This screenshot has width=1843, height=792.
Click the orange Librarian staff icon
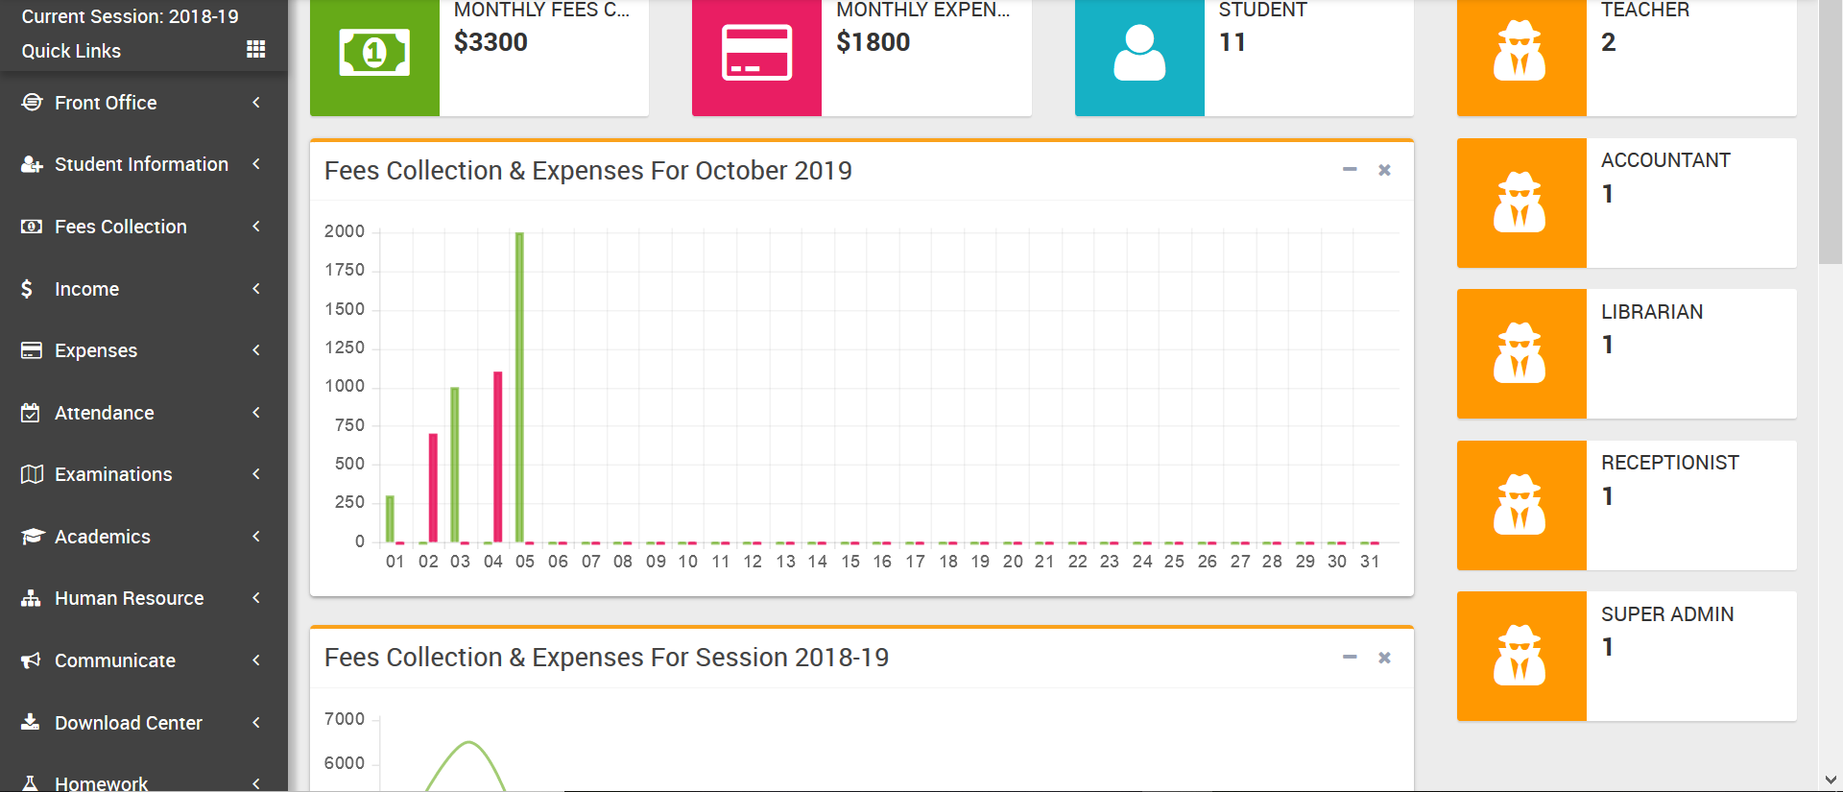(1520, 353)
